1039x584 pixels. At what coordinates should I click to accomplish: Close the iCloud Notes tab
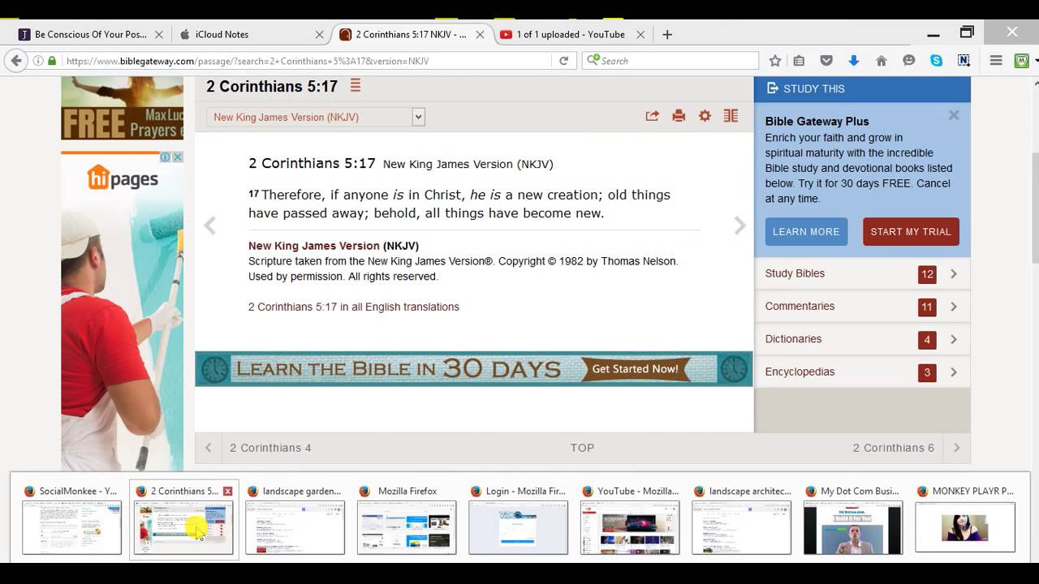[320, 34]
